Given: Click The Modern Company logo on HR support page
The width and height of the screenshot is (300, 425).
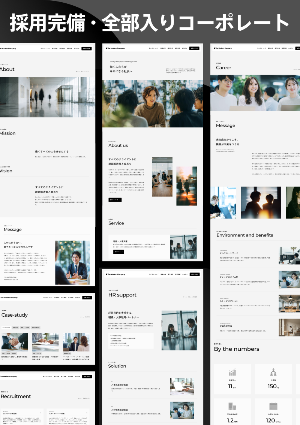Looking at the screenshot, I should tap(115, 274).
